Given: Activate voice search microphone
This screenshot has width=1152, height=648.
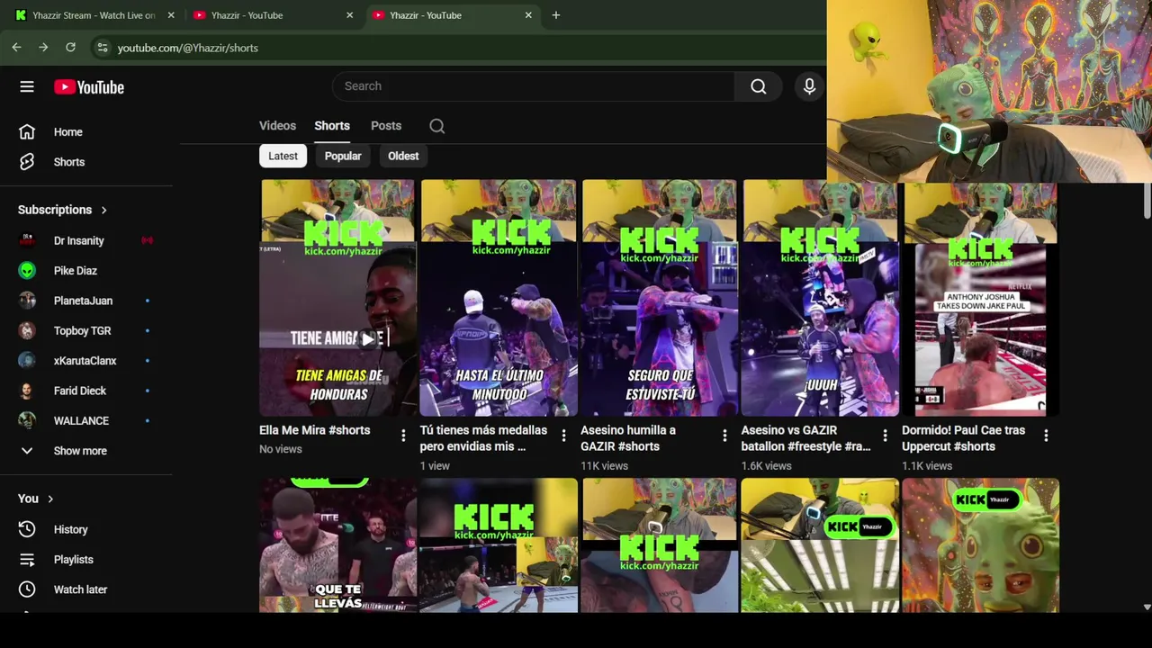Looking at the screenshot, I should 809,86.
